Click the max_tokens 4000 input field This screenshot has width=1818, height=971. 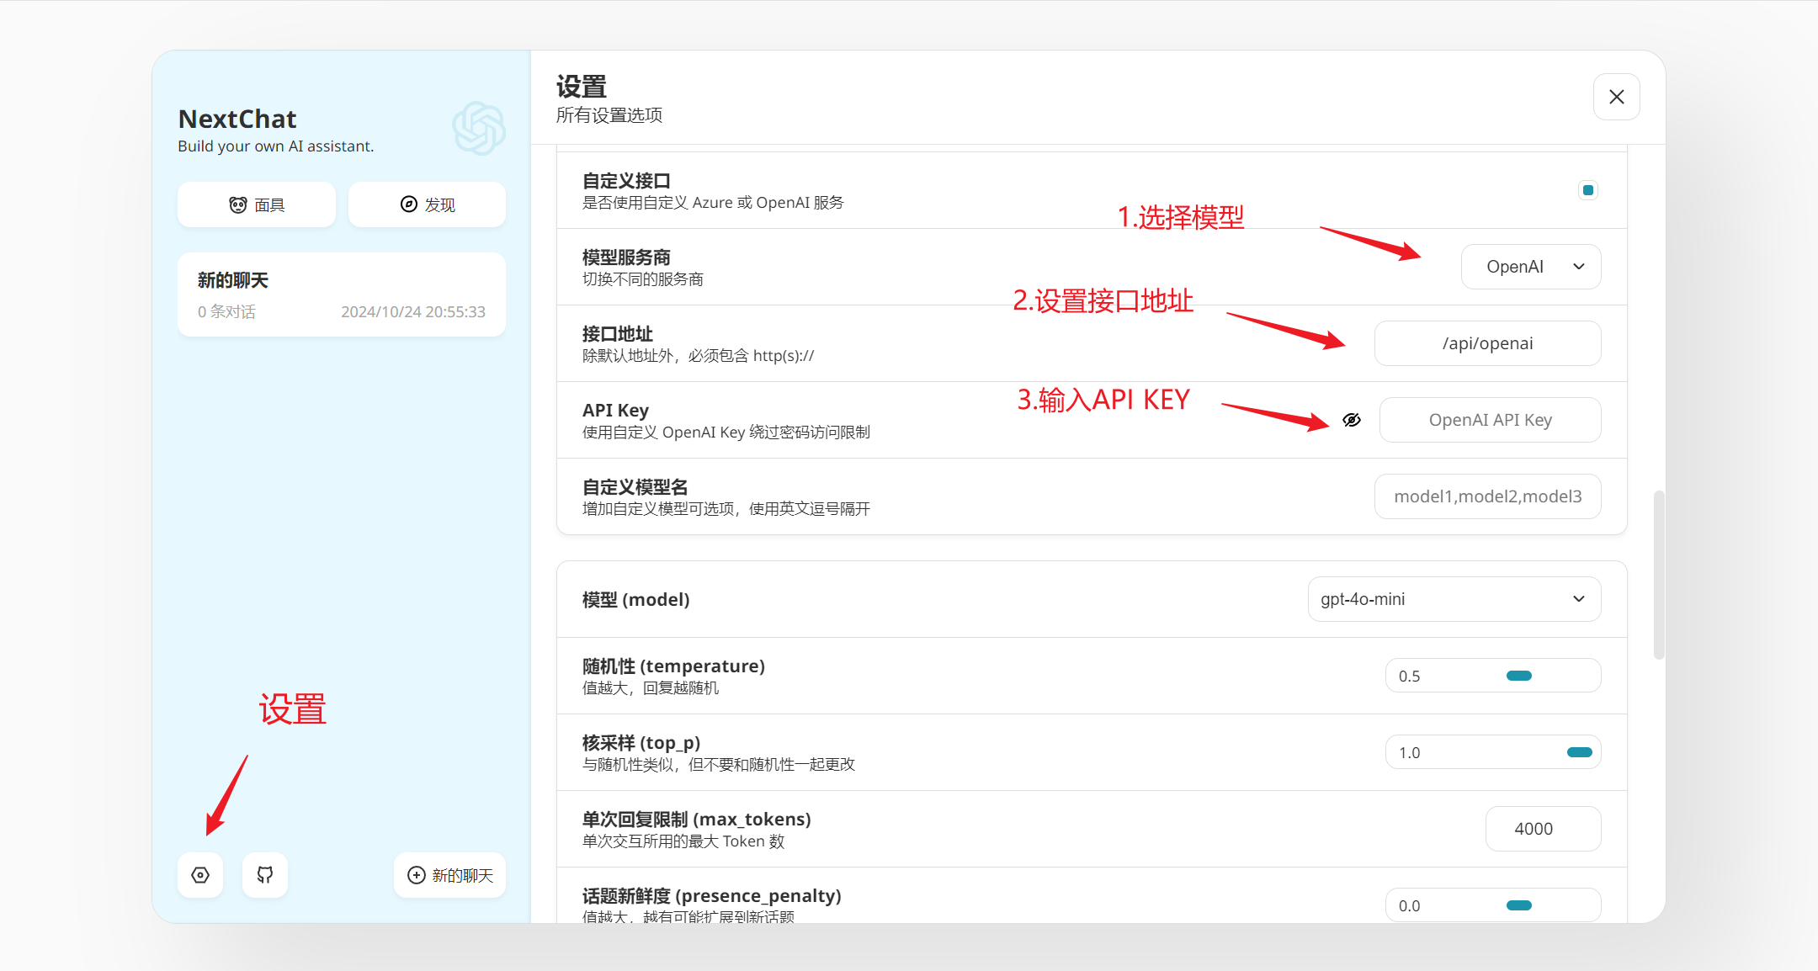click(1543, 829)
